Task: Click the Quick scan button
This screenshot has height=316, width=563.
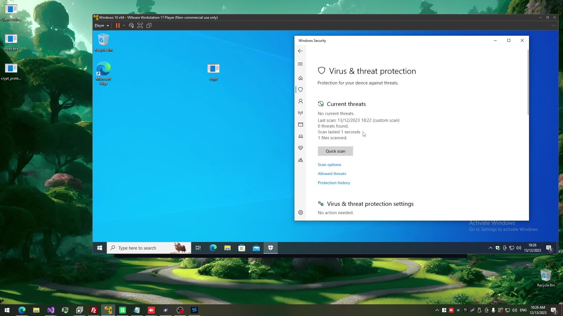Action: coord(335,151)
